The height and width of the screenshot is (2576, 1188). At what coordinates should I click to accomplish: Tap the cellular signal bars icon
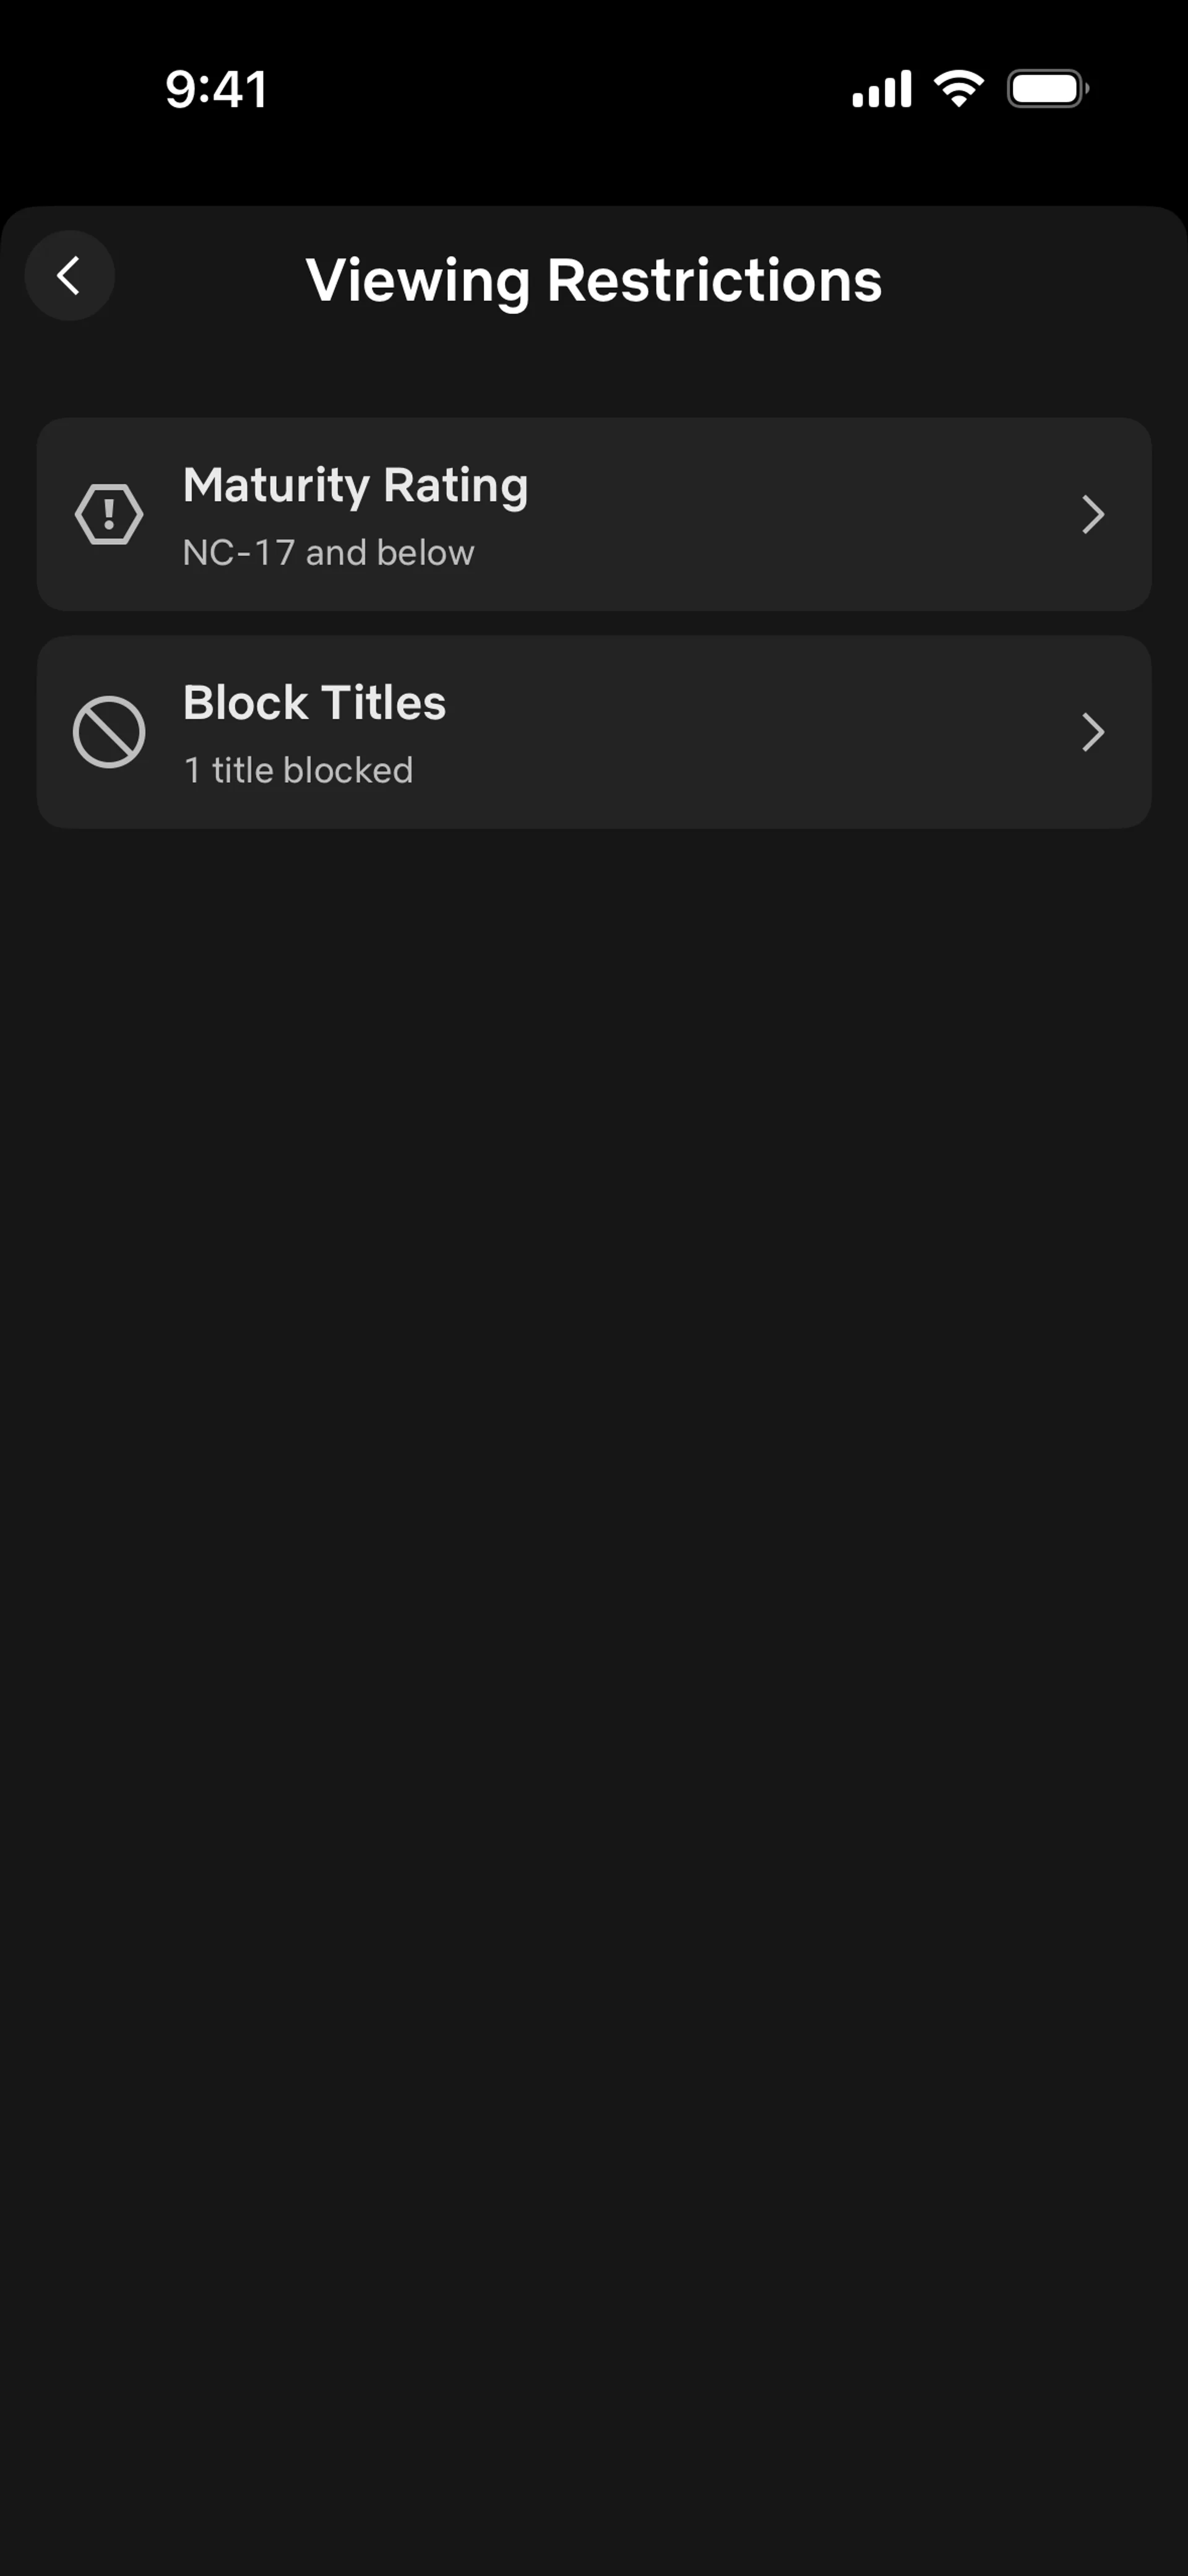pyautogui.click(x=881, y=89)
